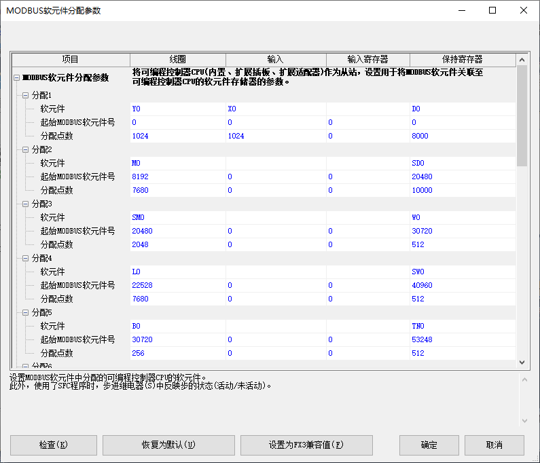The image size is (540, 463).
Task: Collapse the 分配5 tree node
Action: (26, 312)
